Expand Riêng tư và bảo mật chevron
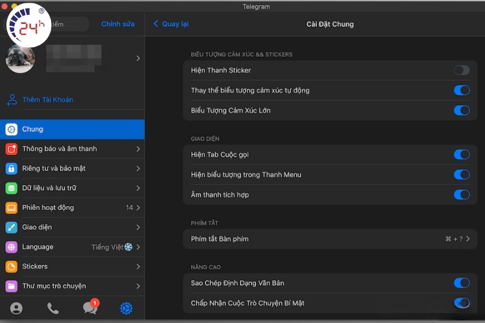This screenshot has width=485, height=323. [138, 169]
